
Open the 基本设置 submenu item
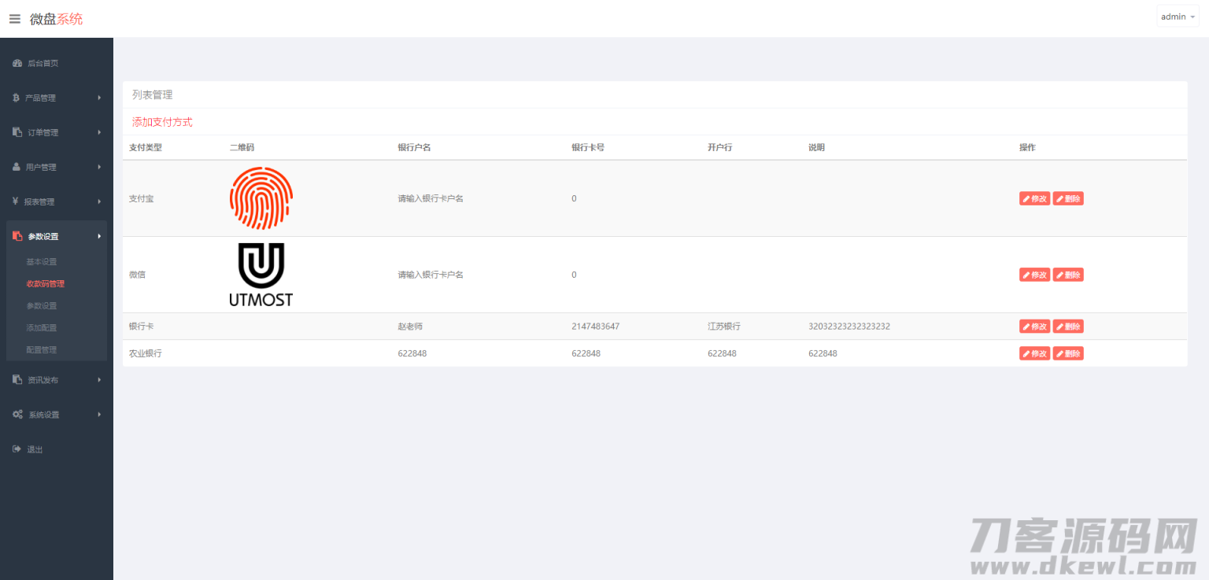coord(42,262)
